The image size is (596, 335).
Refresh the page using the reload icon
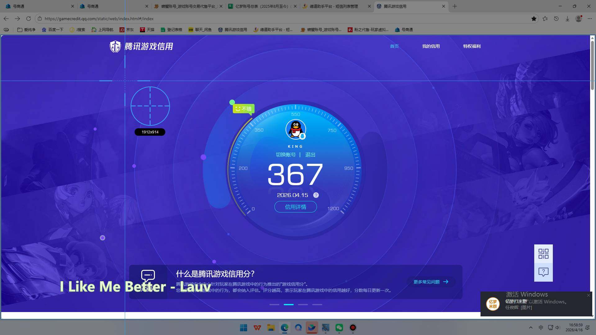point(28,19)
